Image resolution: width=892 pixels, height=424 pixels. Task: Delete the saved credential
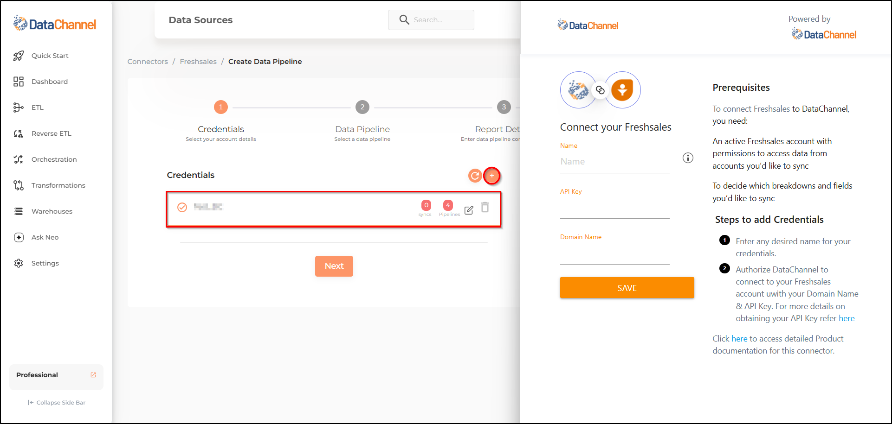tap(485, 207)
